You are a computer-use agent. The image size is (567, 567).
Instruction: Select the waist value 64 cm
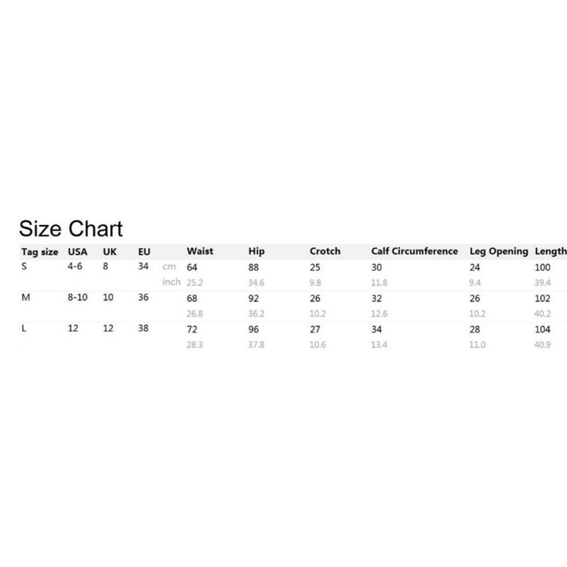(192, 268)
